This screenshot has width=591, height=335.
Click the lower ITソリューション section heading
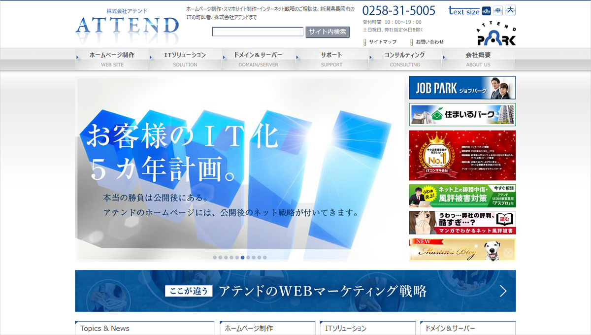(x=346, y=329)
